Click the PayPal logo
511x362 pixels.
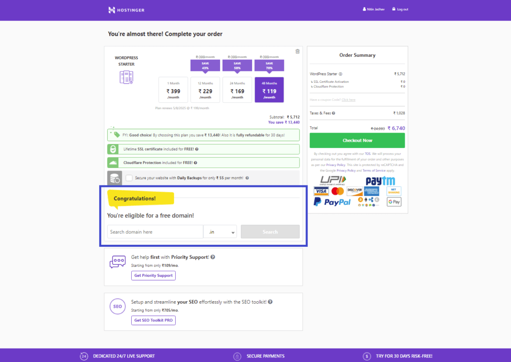click(332, 202)
